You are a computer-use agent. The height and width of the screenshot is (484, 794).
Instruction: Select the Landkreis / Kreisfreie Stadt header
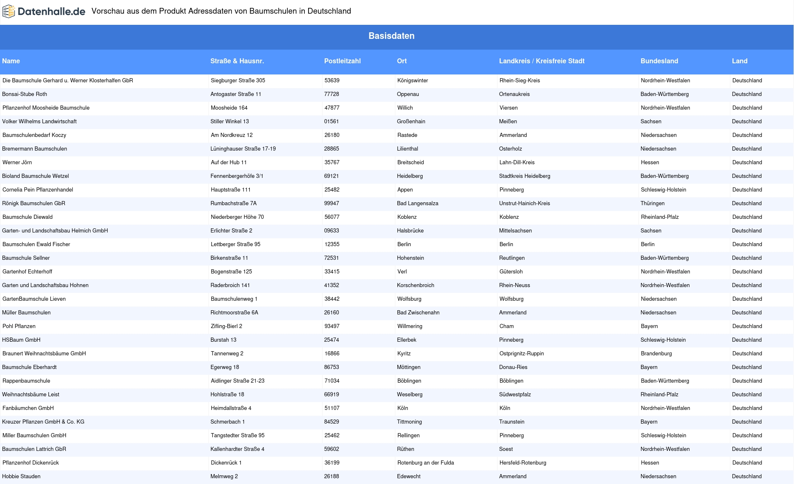click(542, 61)
